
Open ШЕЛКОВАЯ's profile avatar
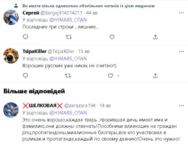coord(11,110)
